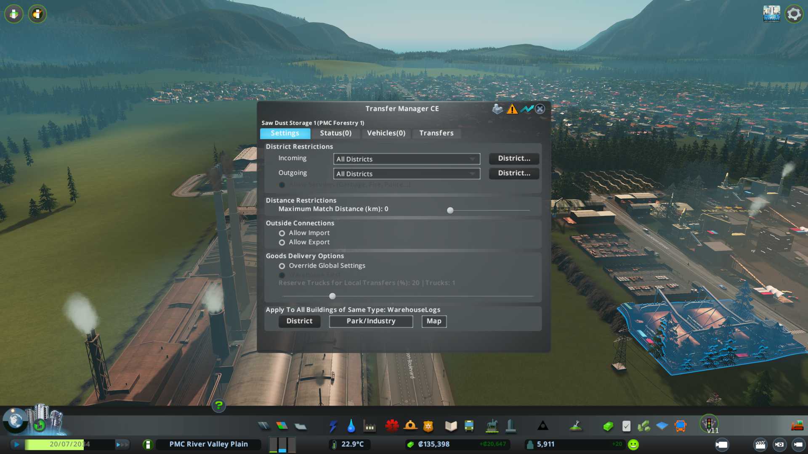
Task: Open the Roads build menu
Action: tap(264, 426)
